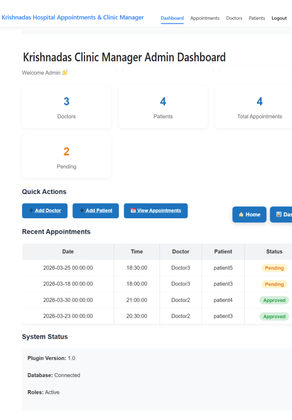This screenshot has height=420, width=292.
Task: Click the Plugin Version: 1.0 line
Action: pos(51,358)
